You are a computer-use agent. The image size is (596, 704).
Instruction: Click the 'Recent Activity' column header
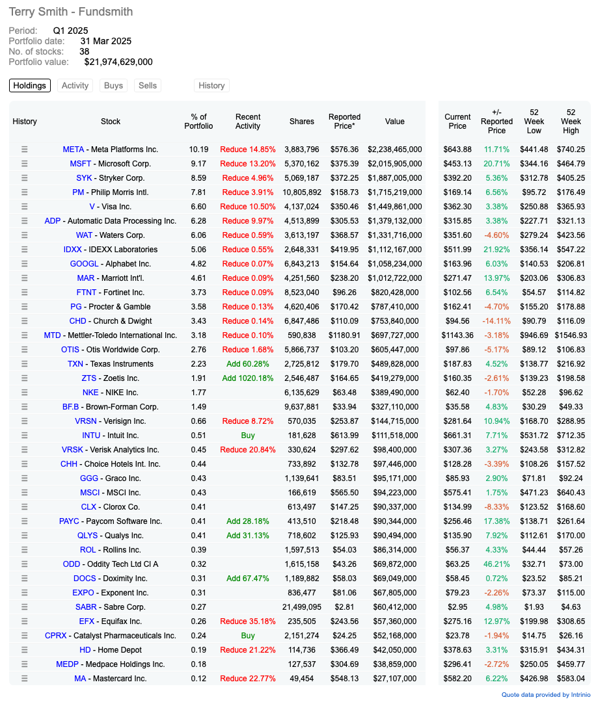click(248, 122)
